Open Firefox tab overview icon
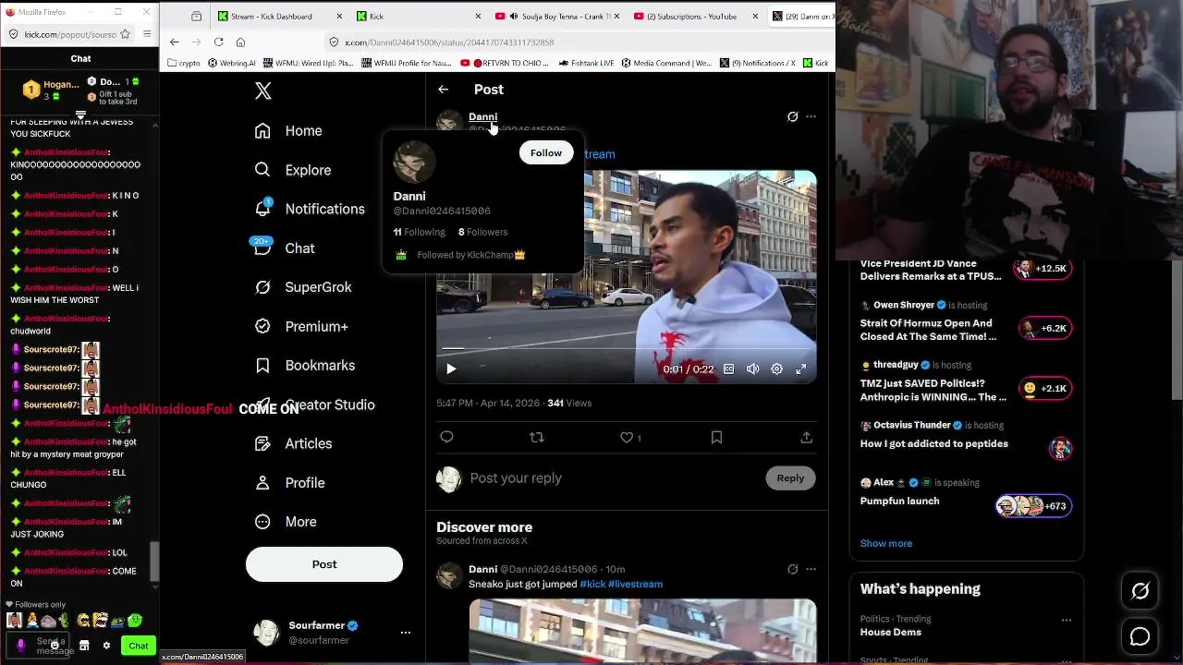This screenshot has width=1183, height=665. (x=196, y=16)
